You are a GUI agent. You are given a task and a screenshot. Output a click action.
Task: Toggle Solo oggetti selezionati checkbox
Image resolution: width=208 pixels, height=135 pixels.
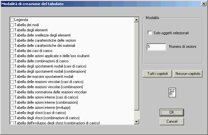pos(150,33)
